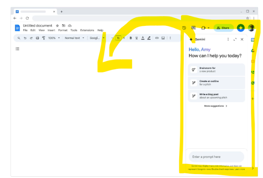This screenshot has width=263, height=178.
Task: Open the View menu
Action: 42,30
